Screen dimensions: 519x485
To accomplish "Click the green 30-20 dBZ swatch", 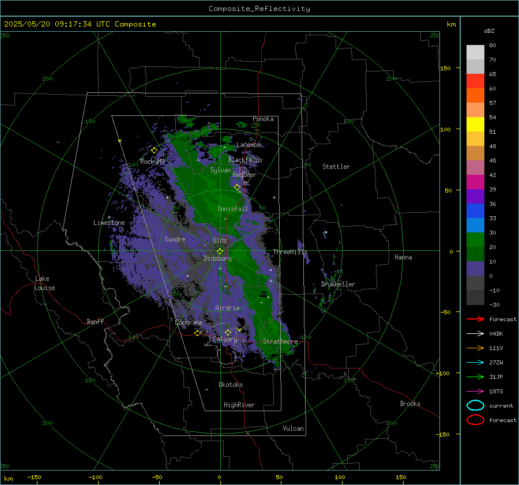I will [475, 240].
